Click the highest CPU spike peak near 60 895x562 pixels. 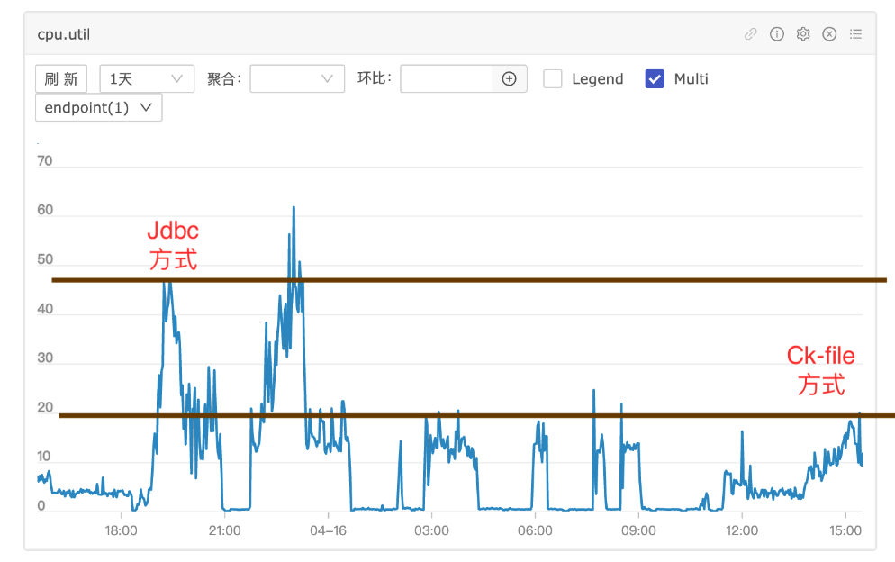point(294,208)
